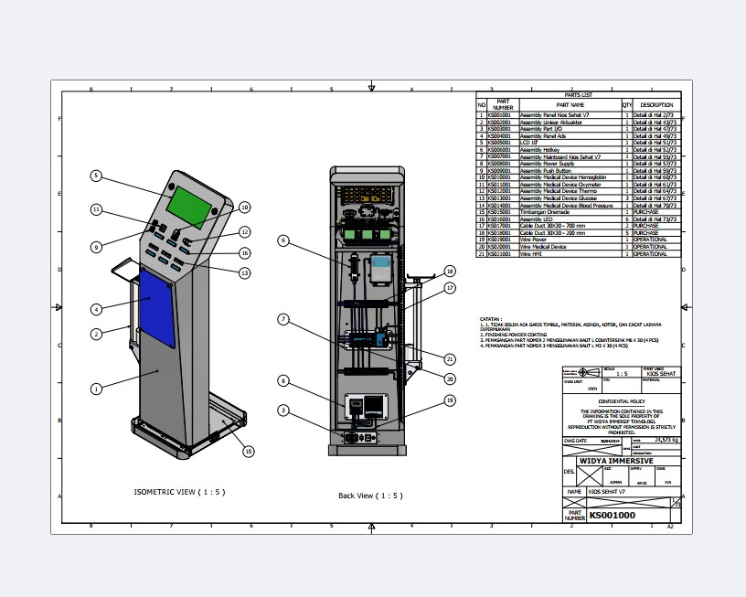Select 'Assembly Medical Device Thermo' part name
The width and height of the screenshot is (746, 597).
(x=558, y=191)
